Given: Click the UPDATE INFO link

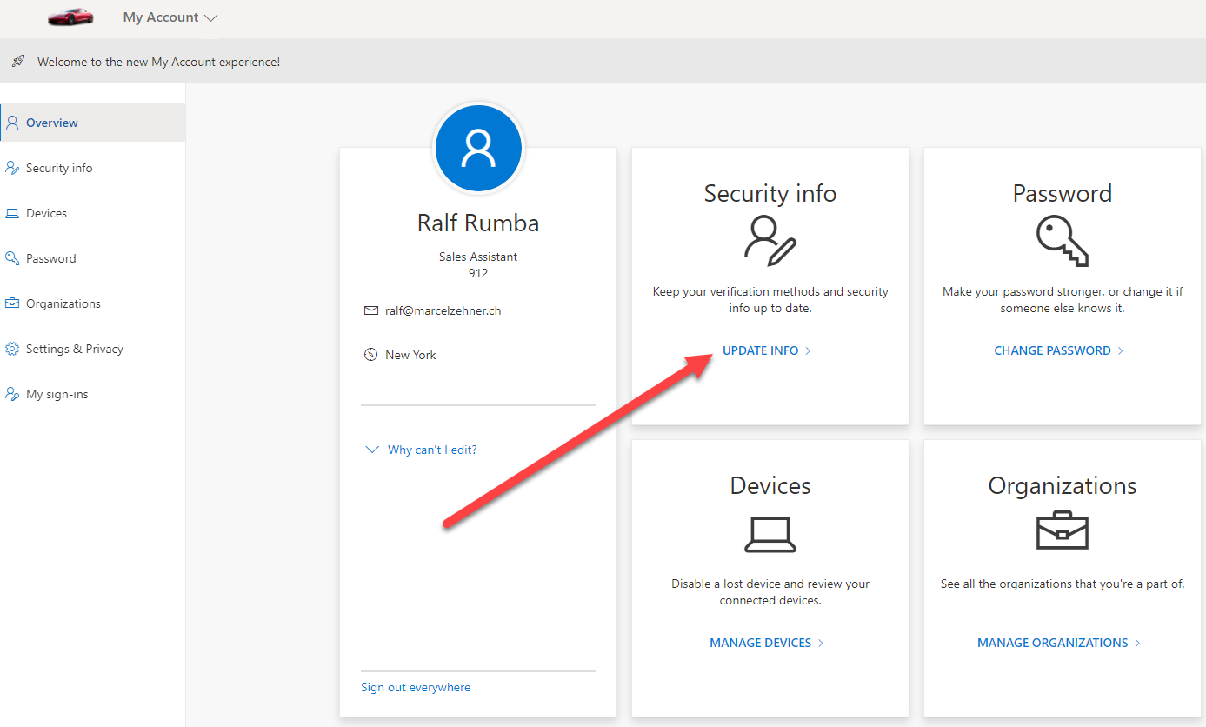Looking at the screenshot, I should 761,350.
